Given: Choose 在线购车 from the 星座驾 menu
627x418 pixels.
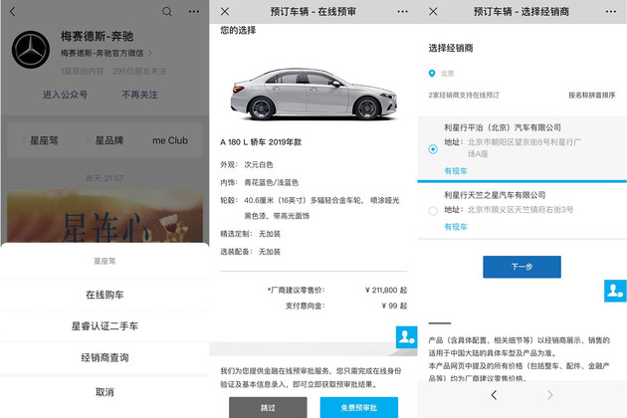Looking at the screenshot, I should [104, 295].
